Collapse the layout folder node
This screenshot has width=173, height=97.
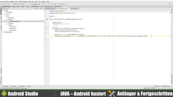point(6,20)
